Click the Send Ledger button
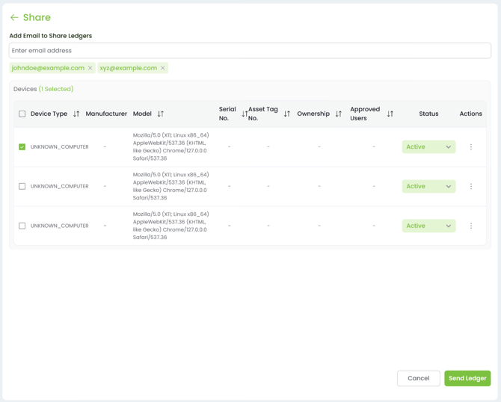This screenshot has width=501, height=402. (467, 378)
